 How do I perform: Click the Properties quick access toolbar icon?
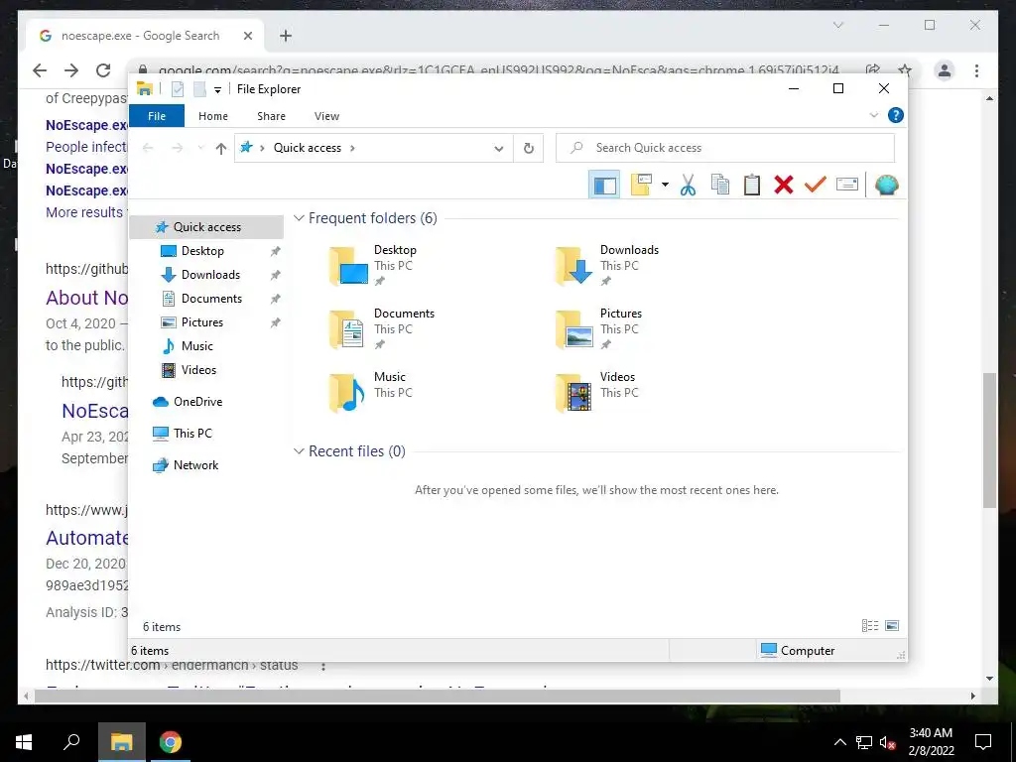pos(178,89)
